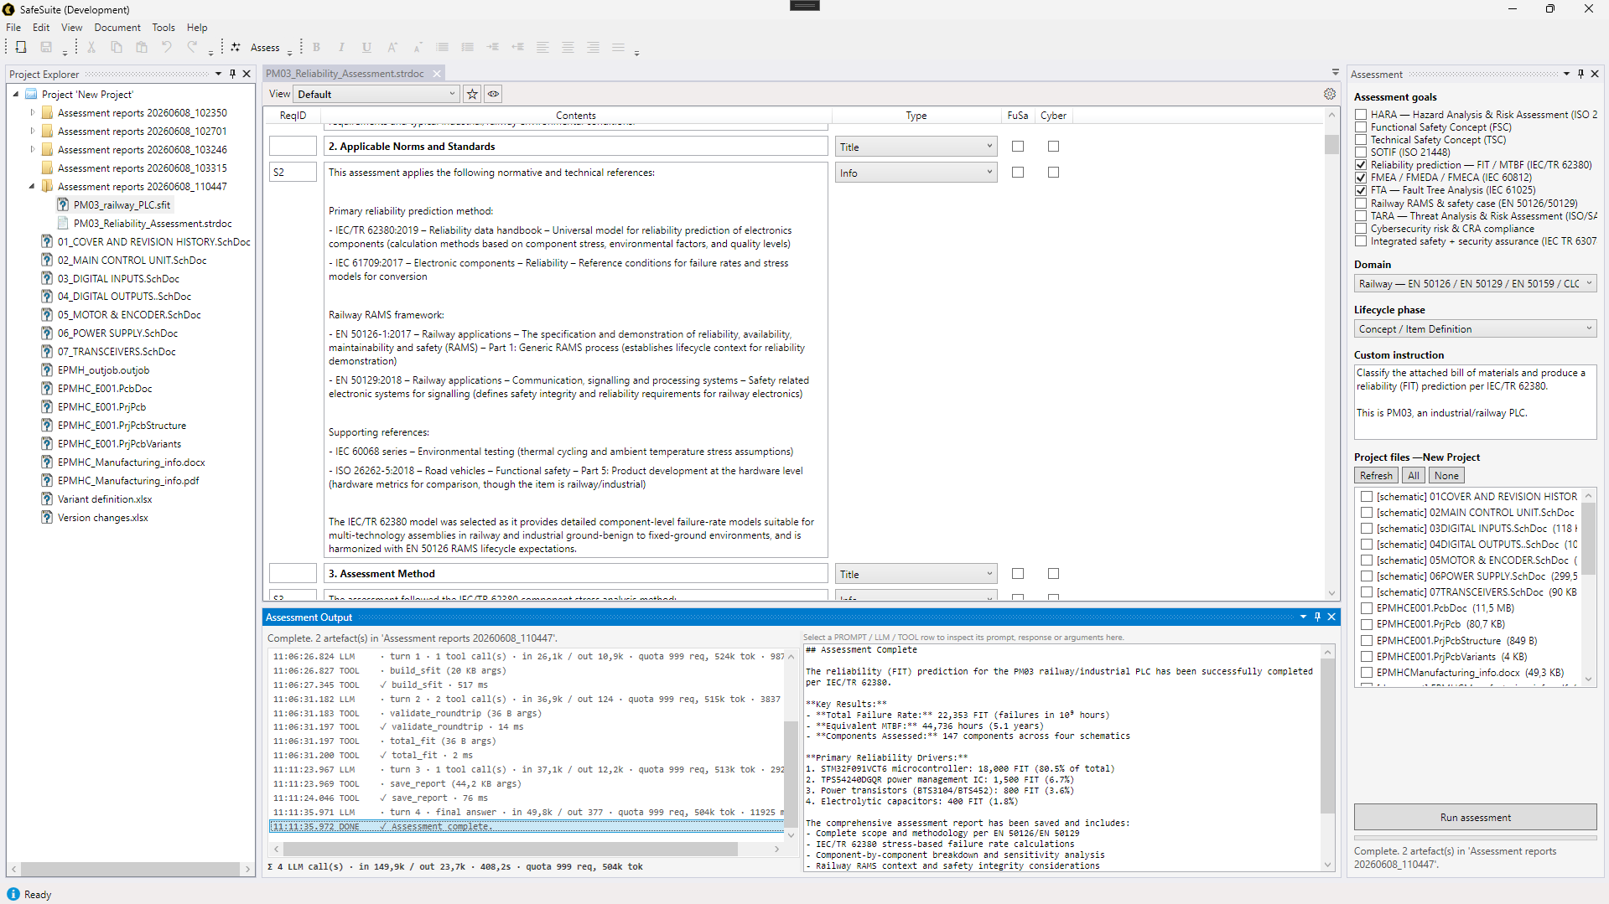Image resolution: width=1609 pixels, height=904 pixels.
Task: Uncheck the FMEA / FMEDA / FMECA goal
Action: pos(1361,178)
